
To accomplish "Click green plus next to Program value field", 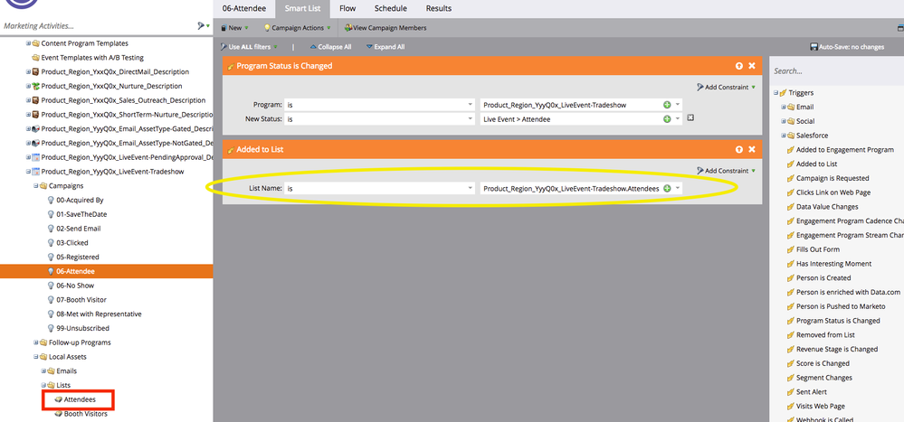I will pyautogui.click(x=667, y=104).
